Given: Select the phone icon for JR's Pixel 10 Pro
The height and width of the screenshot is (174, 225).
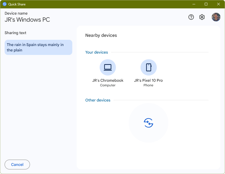Looking at the screenshot, I should (148, 67).
